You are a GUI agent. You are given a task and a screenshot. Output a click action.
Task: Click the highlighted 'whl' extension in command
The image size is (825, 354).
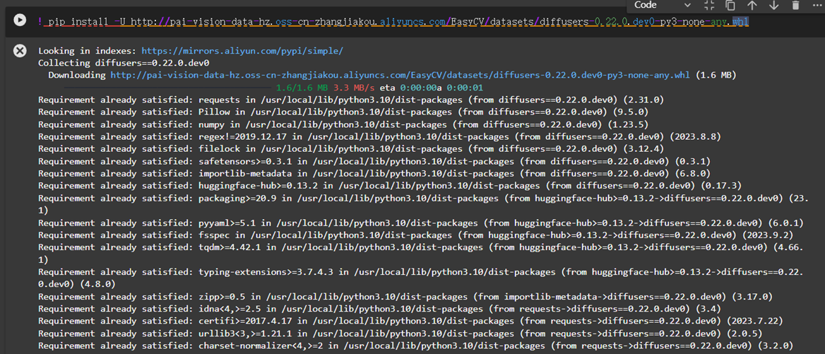pos(740,22)
